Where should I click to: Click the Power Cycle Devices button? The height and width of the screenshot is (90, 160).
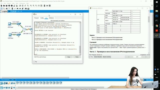pyautogui.click(x=10, y=80)
